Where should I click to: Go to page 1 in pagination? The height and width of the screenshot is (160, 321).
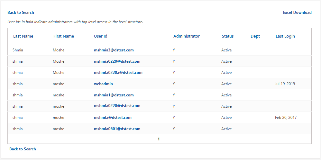[x=159, y=139]
